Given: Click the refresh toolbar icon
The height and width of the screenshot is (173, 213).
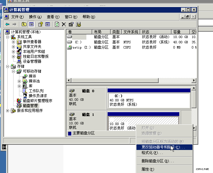Looking at the screenshot, I should pyautogui.click(x=57, y=24).
